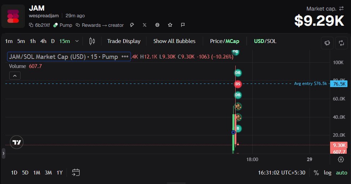Image resolution: width=351 pixels, height=184 pixels.
Task: Click the blue circle marker on candle
Action: click(x=233, y=133)
